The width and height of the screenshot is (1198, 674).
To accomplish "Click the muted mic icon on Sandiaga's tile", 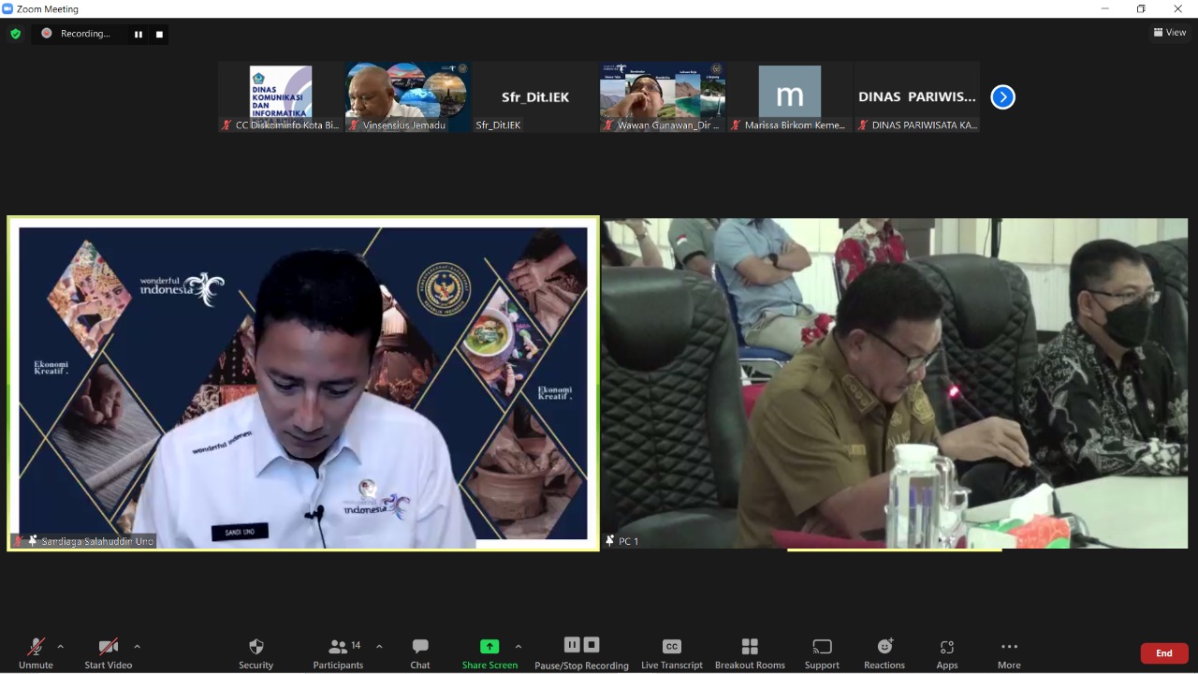I will pos(18,541).
